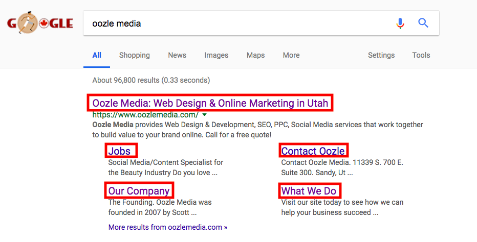Click More results from oozlemedia.com
This screenshot has height=242, width=477.
pos(168,227)
